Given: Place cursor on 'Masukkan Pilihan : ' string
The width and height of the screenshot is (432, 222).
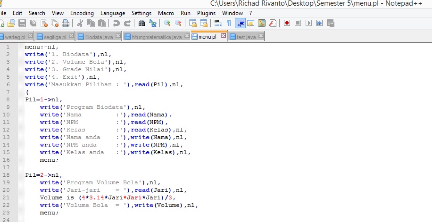Looking at the screenshot, I should click(x=89, y=84).
